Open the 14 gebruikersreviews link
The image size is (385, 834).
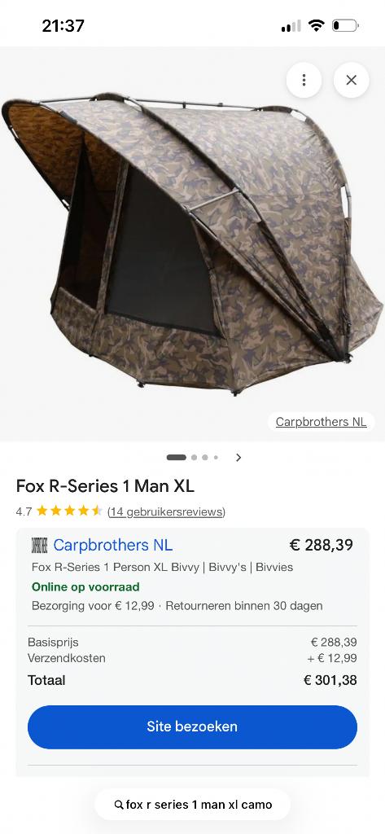[x=166, y=511]
